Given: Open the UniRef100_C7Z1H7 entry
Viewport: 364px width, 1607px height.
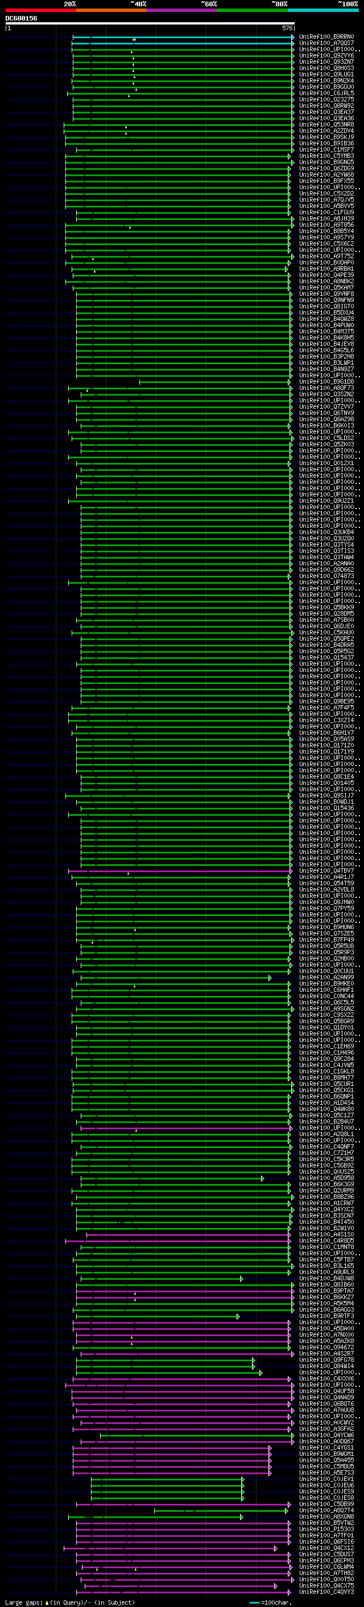Looking at the screenshot, I should point(326,1153).
